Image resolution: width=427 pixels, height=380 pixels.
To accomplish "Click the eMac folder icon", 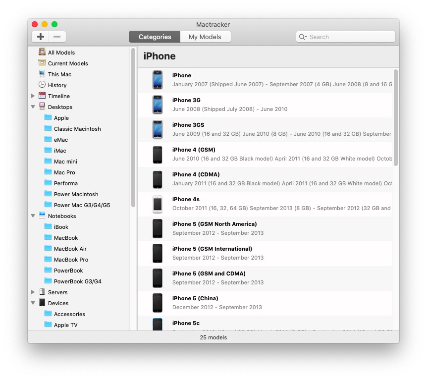I will pos(48,139).
